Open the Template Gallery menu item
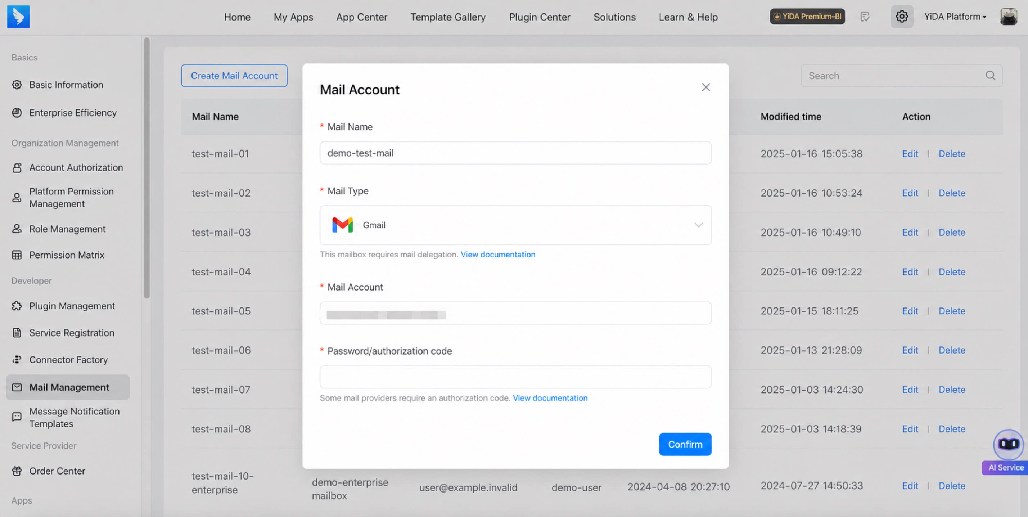 (x=448, y=17)
